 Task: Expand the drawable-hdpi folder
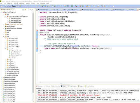click(x=6, y=39)
